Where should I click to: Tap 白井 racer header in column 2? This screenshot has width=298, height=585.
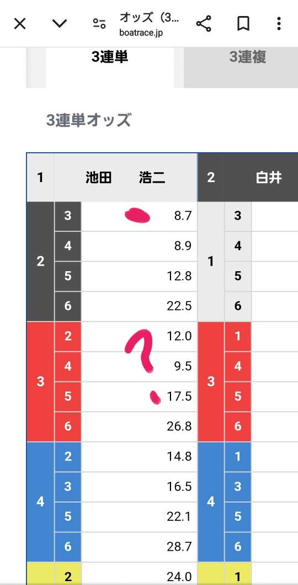261,178
